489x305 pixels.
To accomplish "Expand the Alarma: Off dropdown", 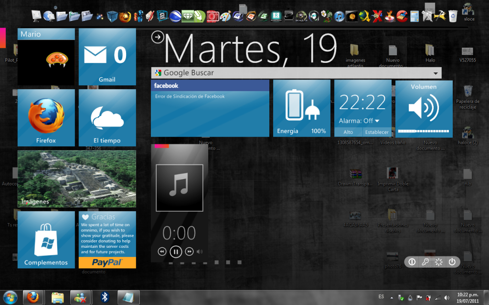I will click(x=377, y=121).
